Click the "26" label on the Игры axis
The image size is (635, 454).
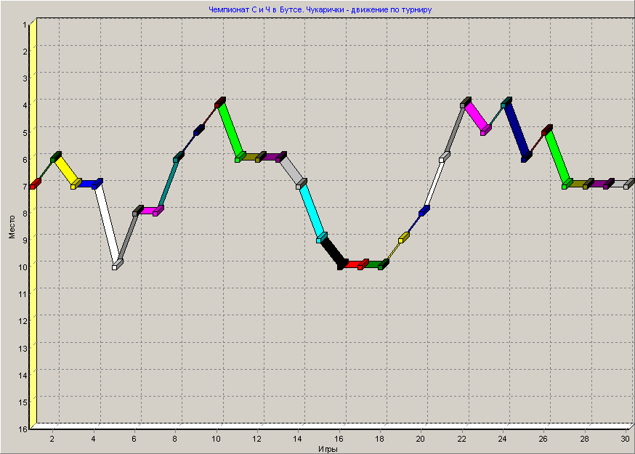543,439
